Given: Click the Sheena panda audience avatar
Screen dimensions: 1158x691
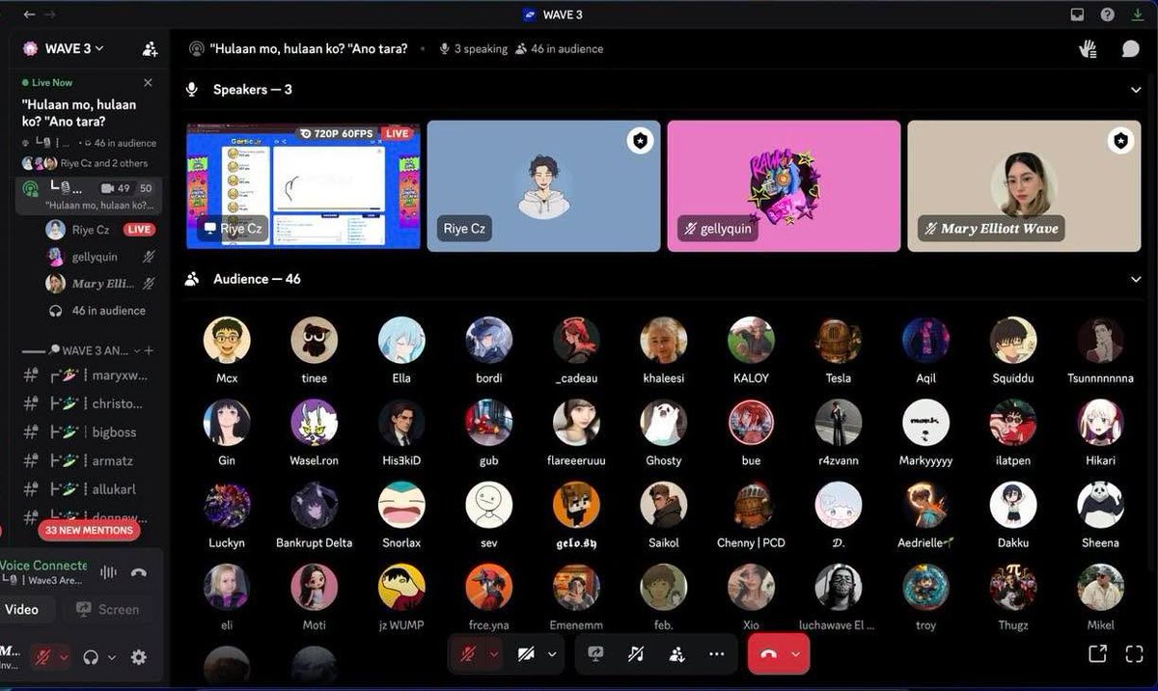Looking at the screenshot, I should pyautogui.click(x=1100, y=505).
